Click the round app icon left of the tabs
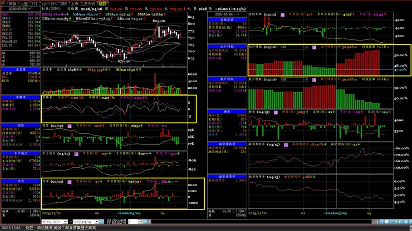This screenshot has width=412, height=231. click(x=3, y=3)
